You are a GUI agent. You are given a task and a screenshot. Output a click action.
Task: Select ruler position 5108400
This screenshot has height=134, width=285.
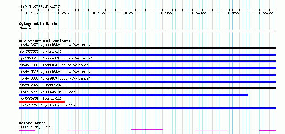165,13
